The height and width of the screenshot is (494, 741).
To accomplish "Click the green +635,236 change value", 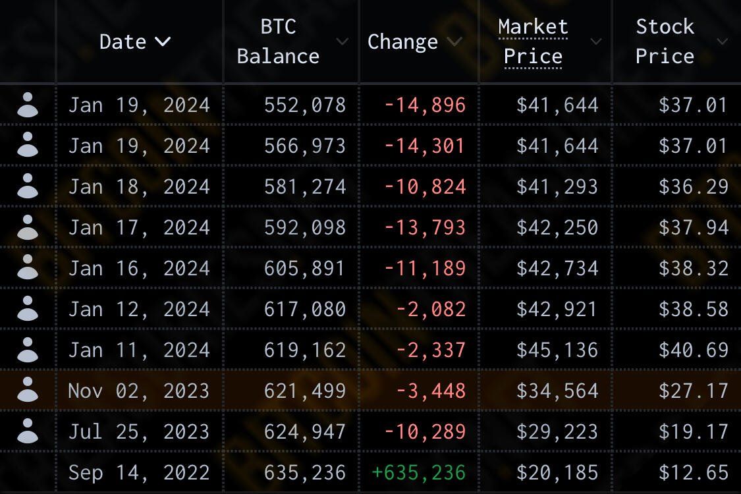I will pos(419,472).
